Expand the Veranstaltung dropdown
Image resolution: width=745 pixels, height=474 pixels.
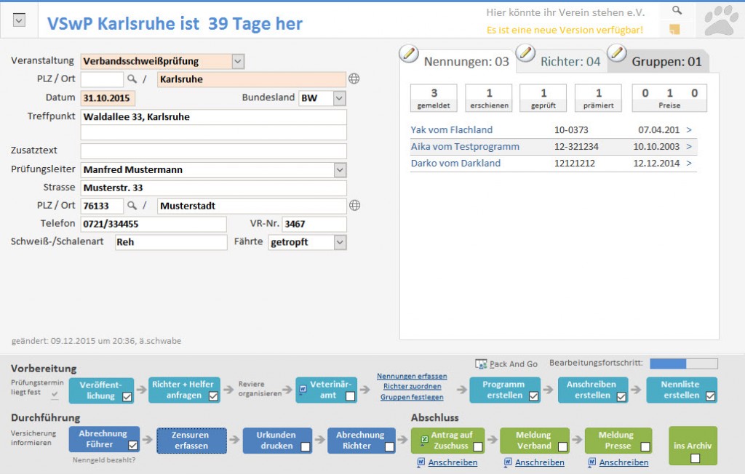(x=238, y=61)
